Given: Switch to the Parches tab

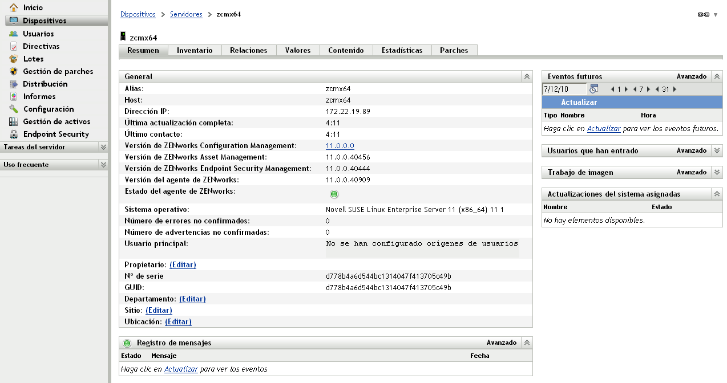Looking at the screenshot, I should point(454,50).
